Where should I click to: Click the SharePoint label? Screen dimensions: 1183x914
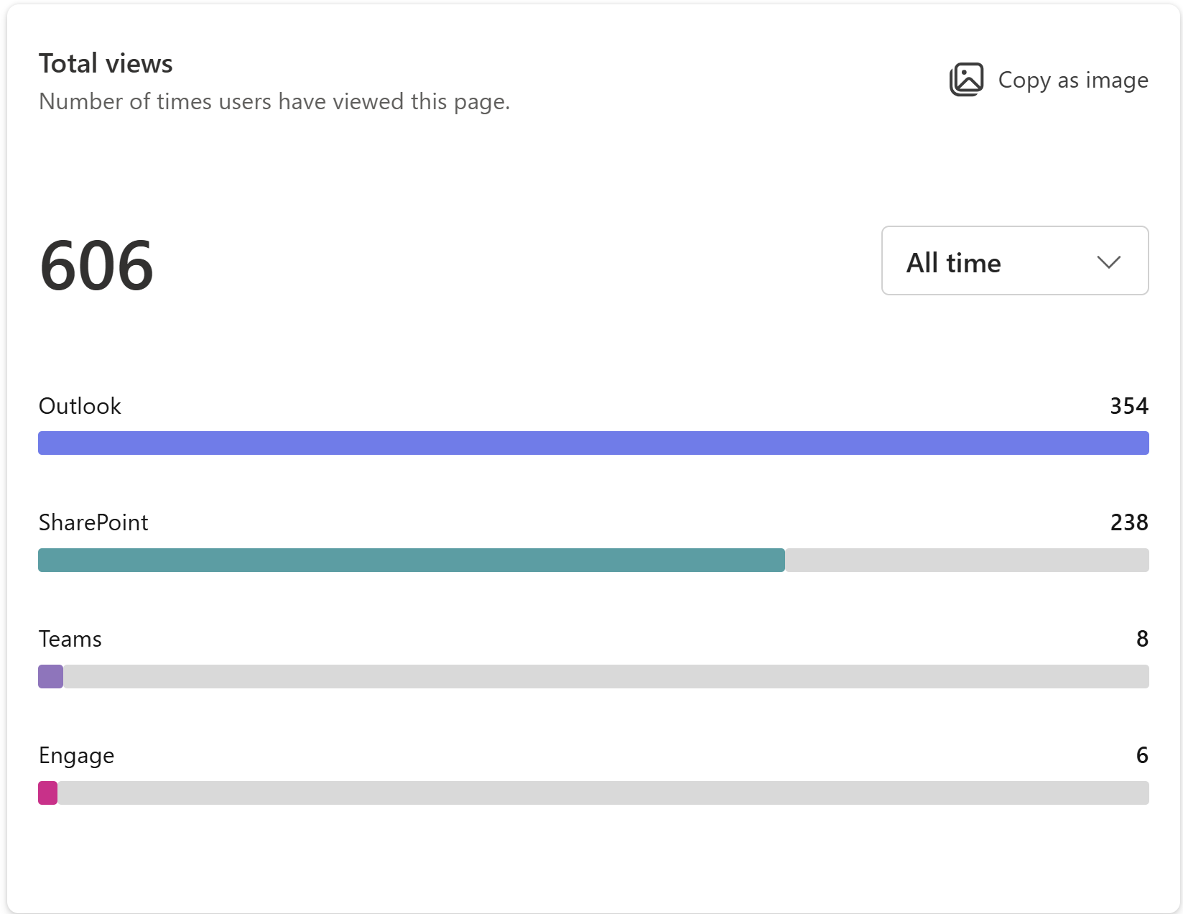93,522
